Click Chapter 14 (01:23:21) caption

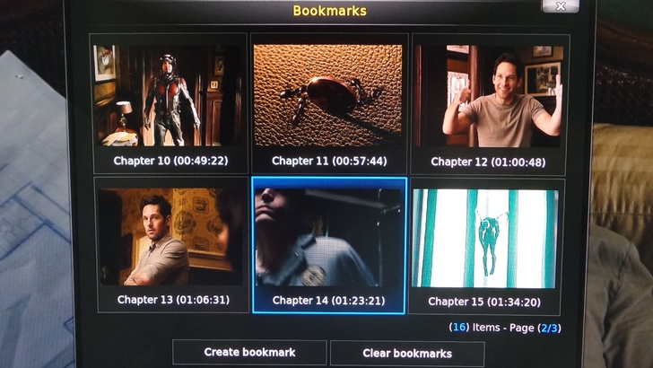328,301
